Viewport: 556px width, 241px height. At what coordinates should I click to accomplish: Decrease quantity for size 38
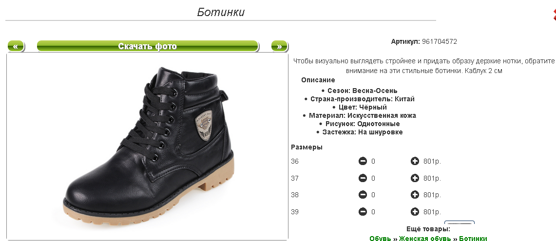363,195
